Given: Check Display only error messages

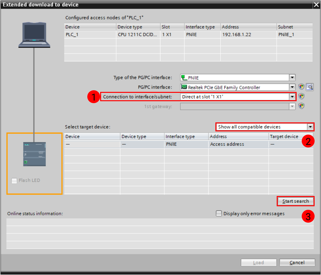Looking at the screenshot, I should pos(219,213).
